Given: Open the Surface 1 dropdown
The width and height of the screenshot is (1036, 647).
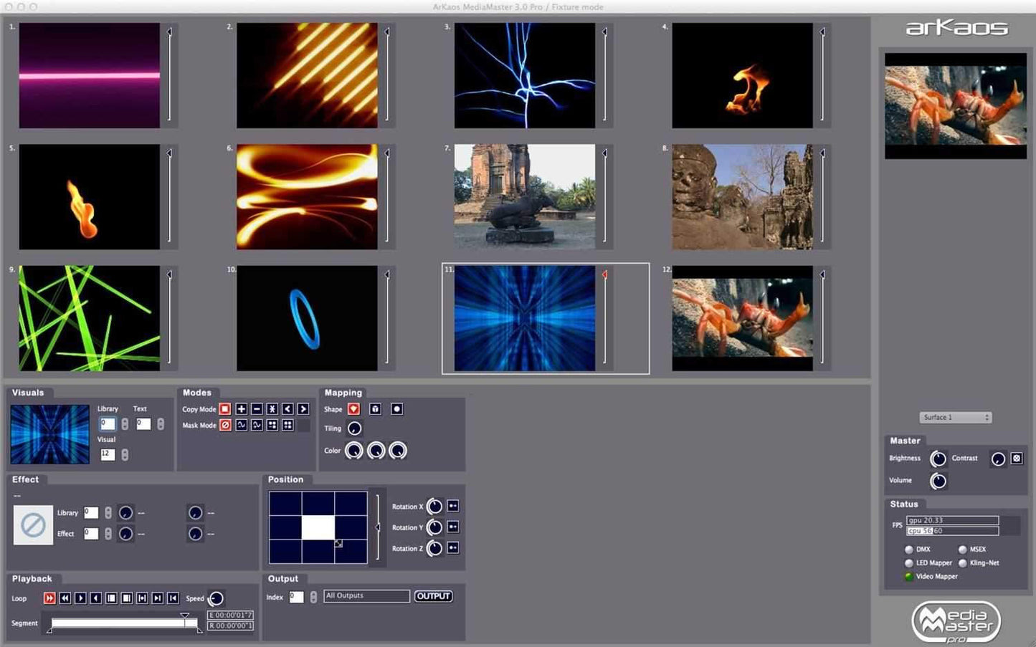Looking at the screenshot, I should tap(956, 417).
